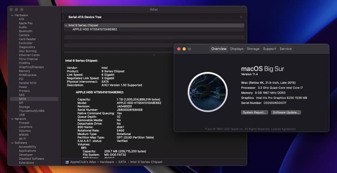Select NVMExpress in the sidebar

[27, 75]
